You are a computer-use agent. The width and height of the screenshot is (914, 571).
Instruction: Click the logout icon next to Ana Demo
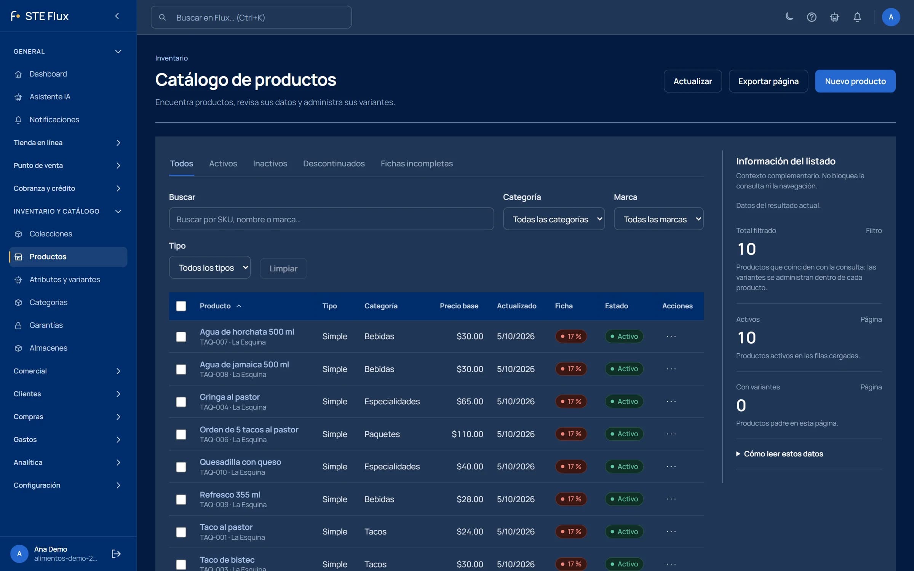click(116, 553)
